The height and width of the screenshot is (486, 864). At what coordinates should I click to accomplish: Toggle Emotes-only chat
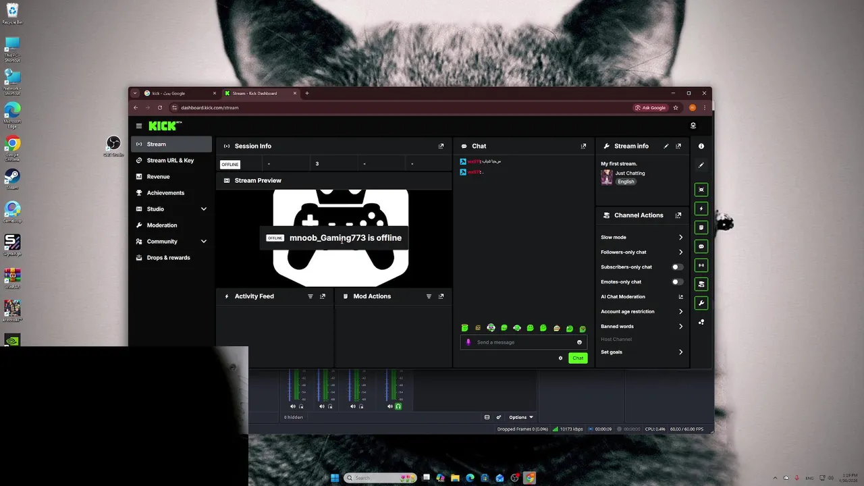(x=677, y=282)
